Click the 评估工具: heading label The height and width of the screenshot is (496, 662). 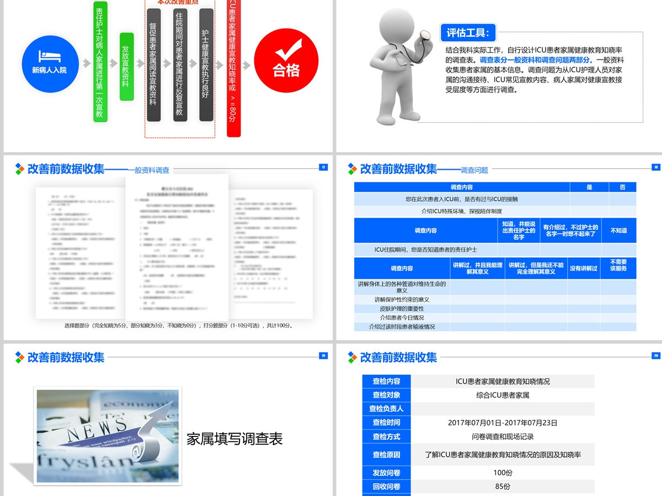point(468,33)
